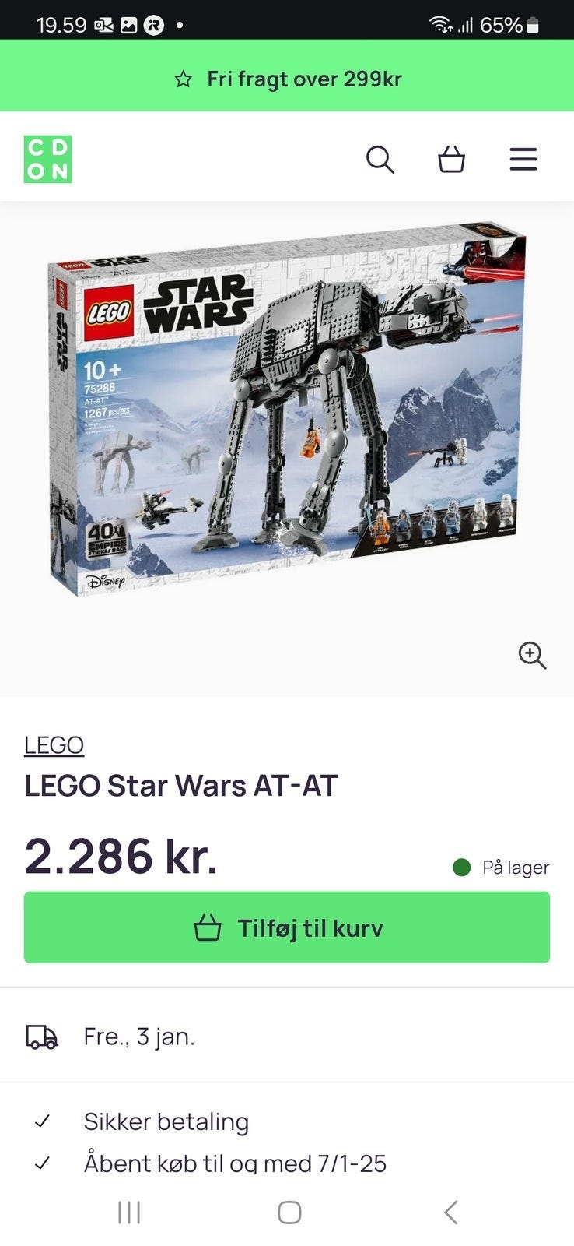Image resolution: width=574 pixels, height=1246 pixels.
Task: Click the LEGO brand link
Action: [54, 745]
